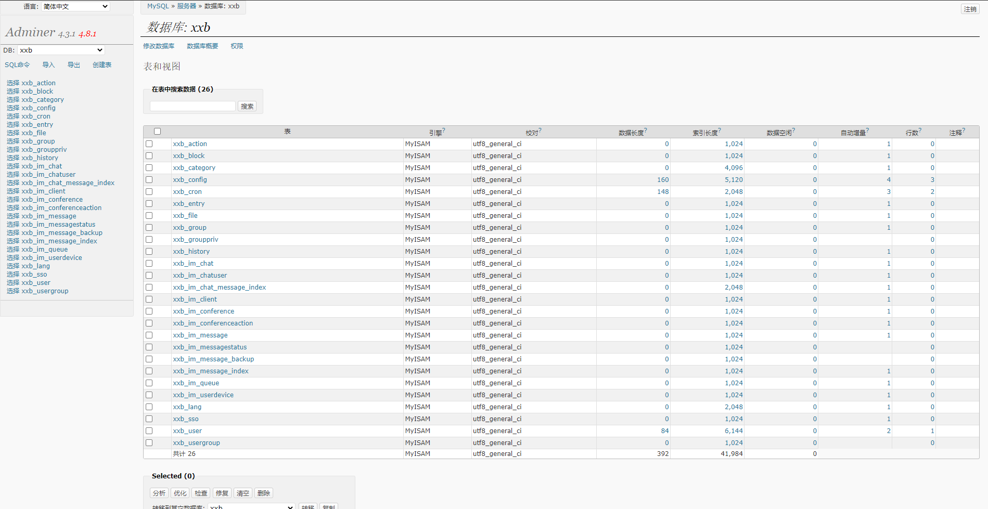Check the box for xxb_config table row
The height and width of the screenshot is (509, 988).
(x=149, y=180)
